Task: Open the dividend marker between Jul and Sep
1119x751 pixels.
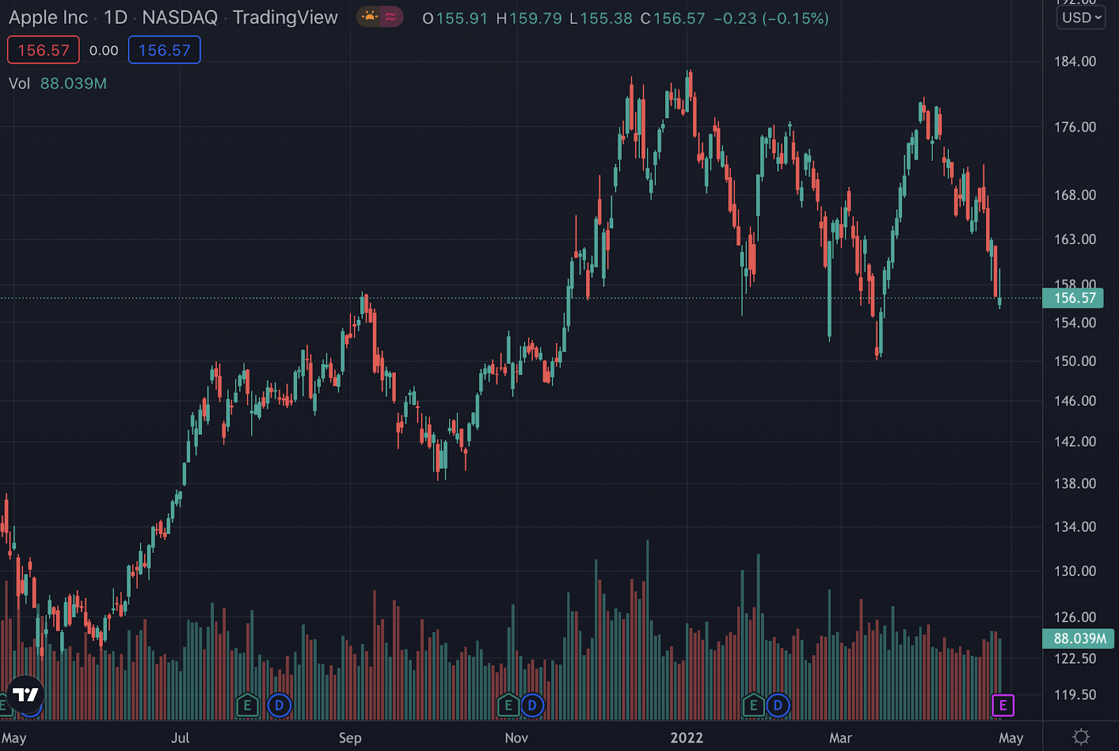Action: pyautogui.click(x=279, y=706)
